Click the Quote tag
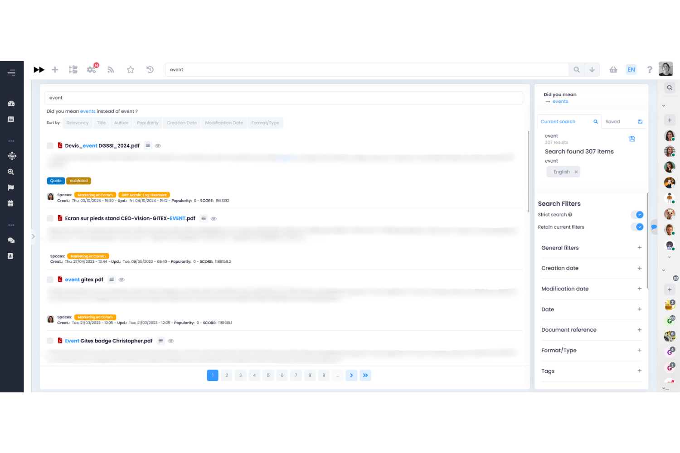Image resolution: width=680 pixels, height=453 pixels. click(x=56, y=181)
